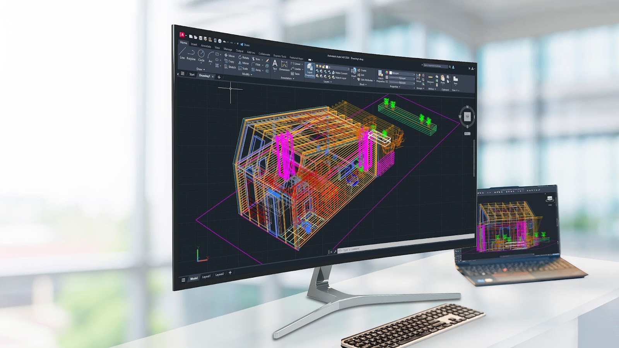
Task: Toggle the layer lightbulb on/off icon
Action: (x=317, y=66)
